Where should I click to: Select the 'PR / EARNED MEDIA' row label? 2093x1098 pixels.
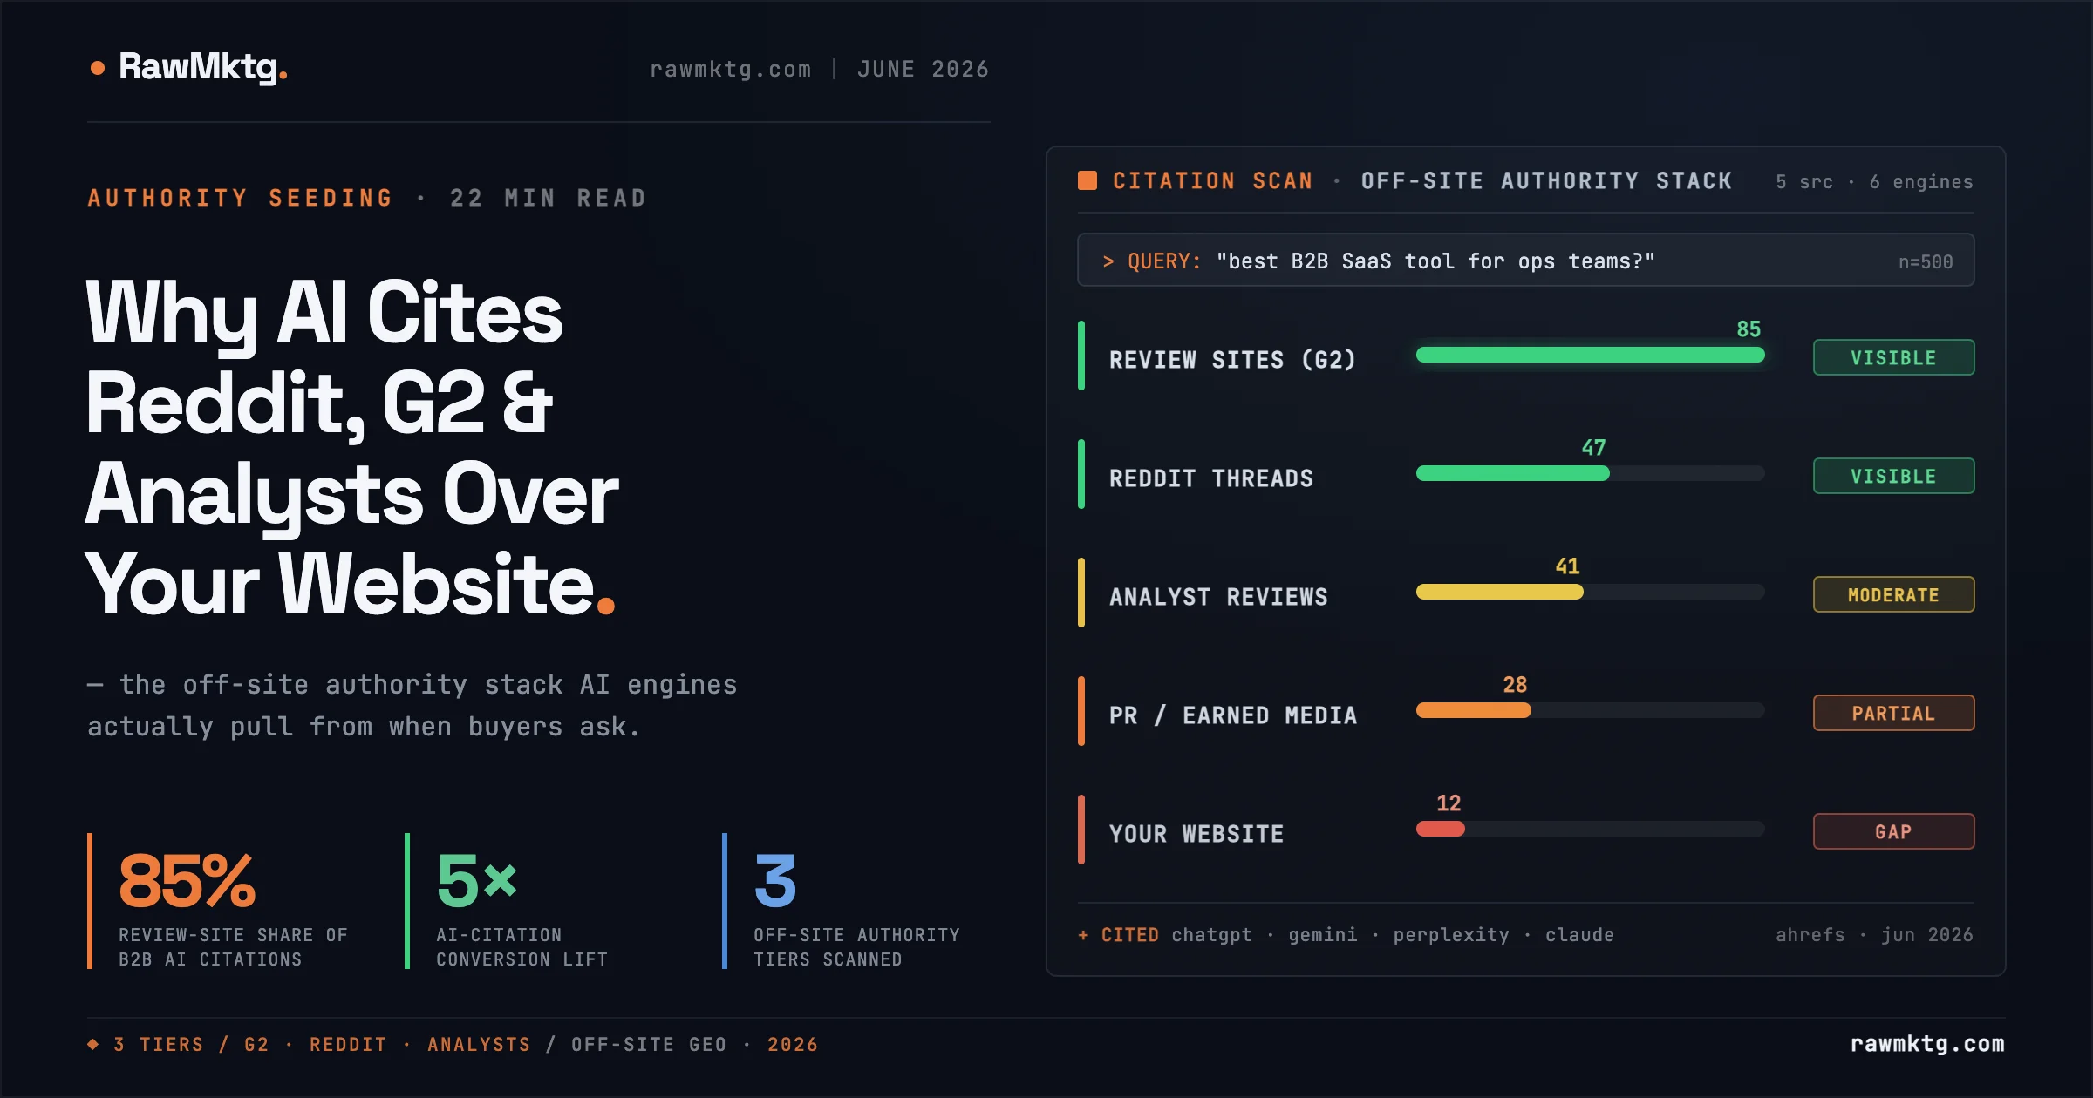(1233, 715)
